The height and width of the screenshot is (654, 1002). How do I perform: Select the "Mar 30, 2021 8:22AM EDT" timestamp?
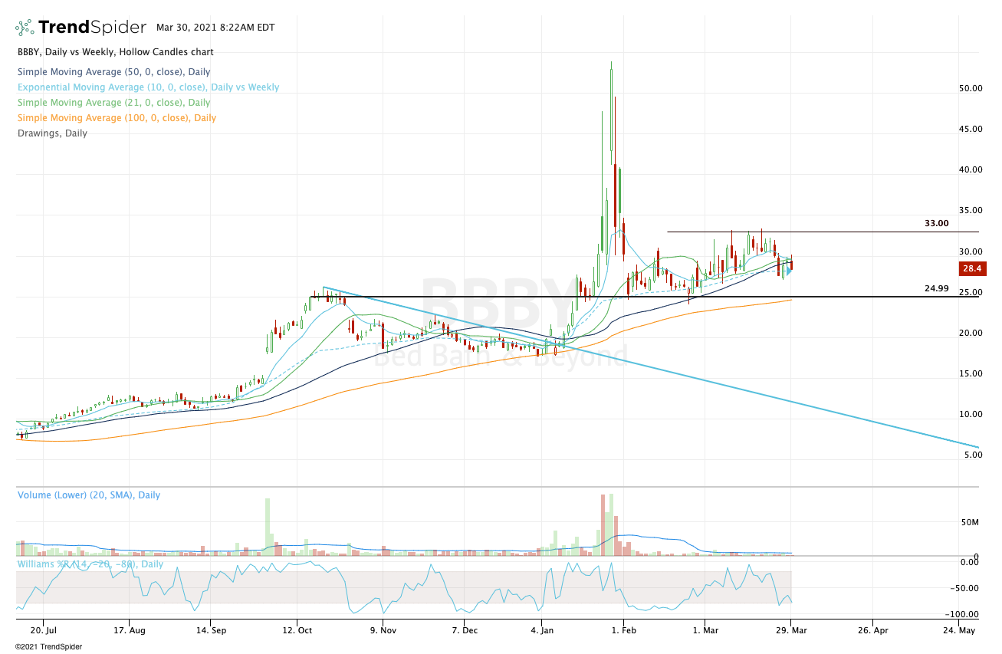point(215,27)
